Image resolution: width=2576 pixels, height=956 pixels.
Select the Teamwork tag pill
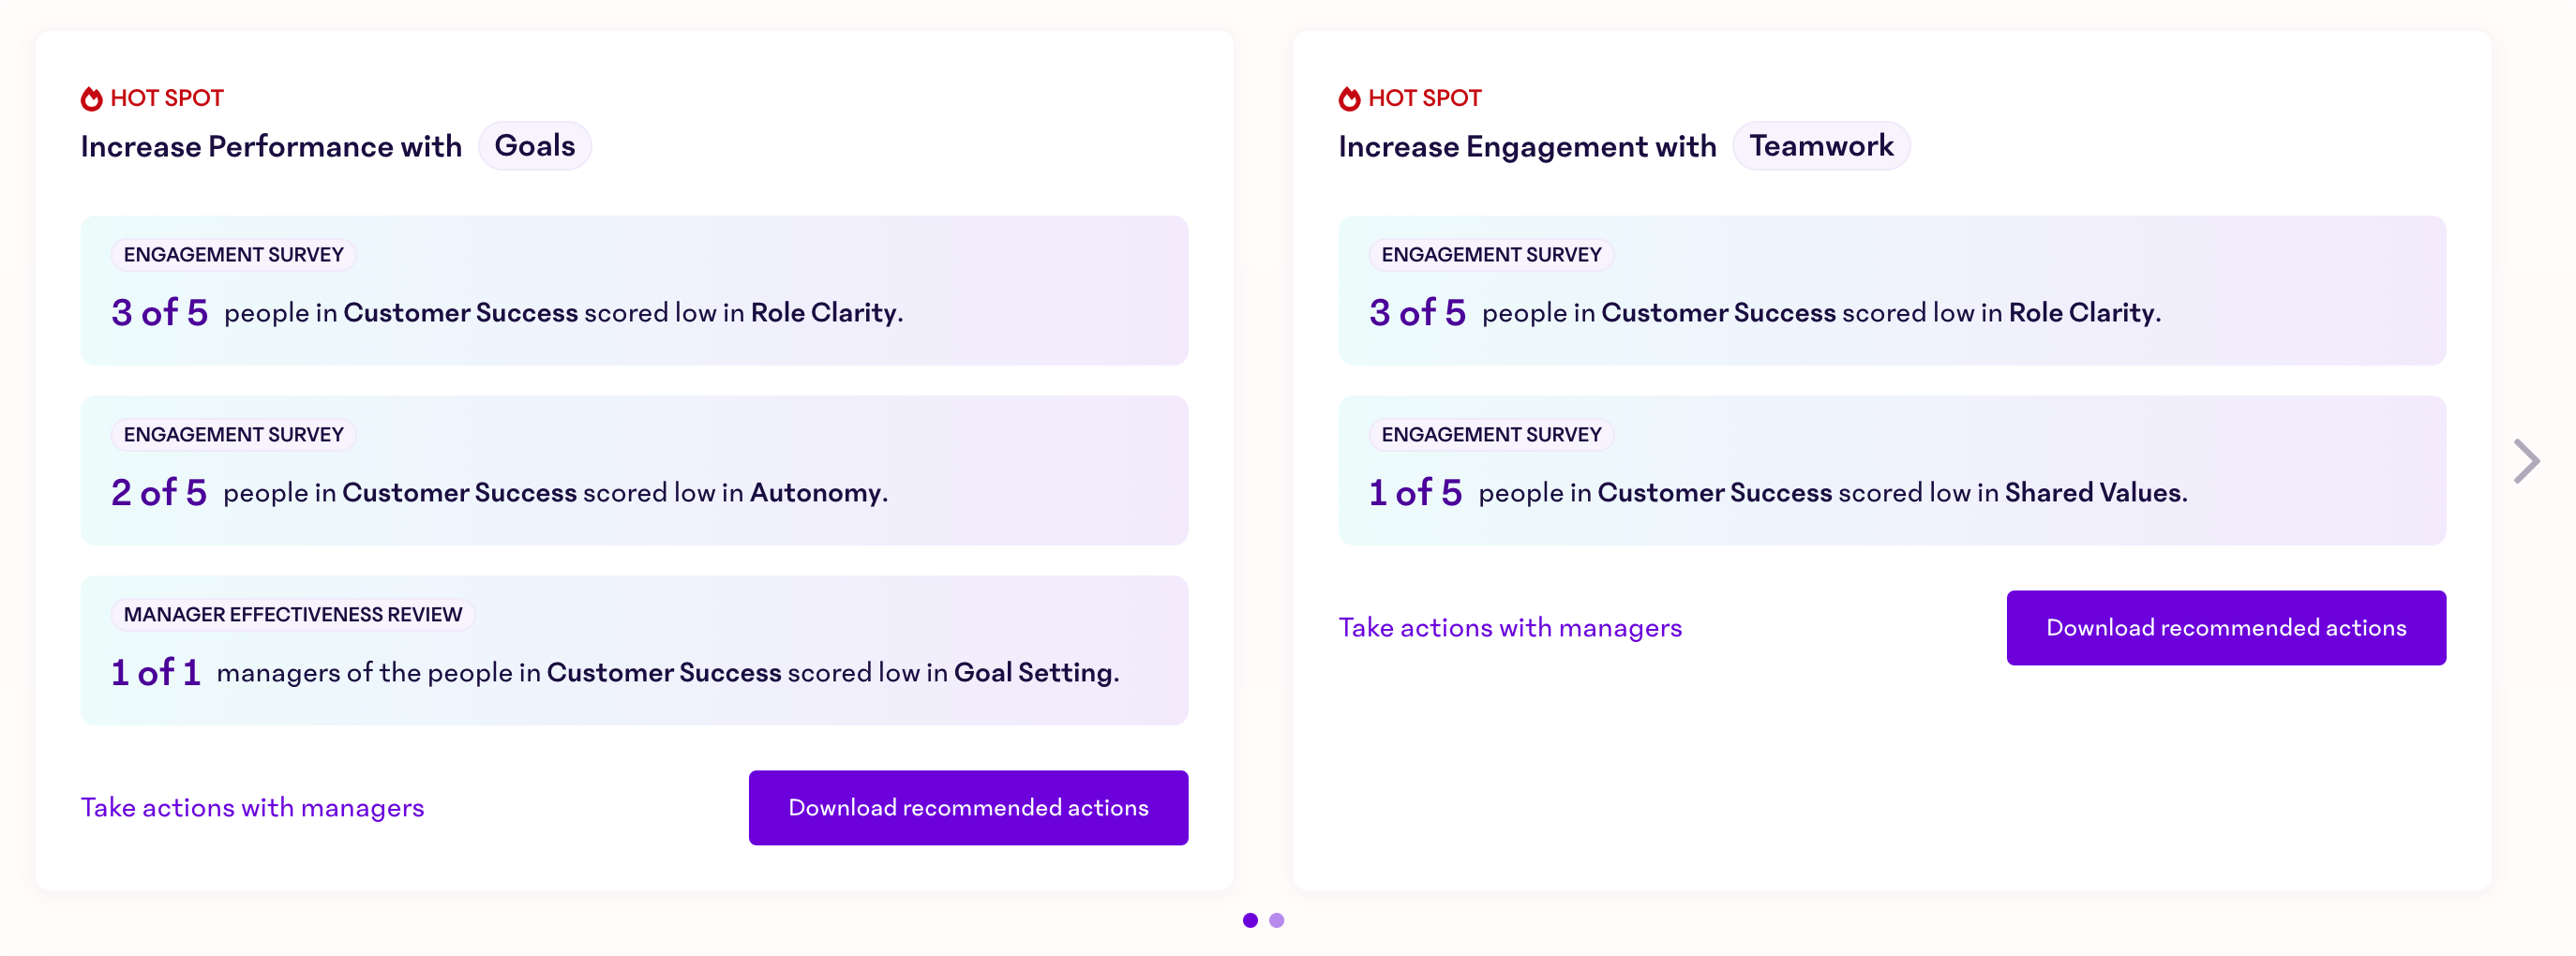pos(1821,146)
